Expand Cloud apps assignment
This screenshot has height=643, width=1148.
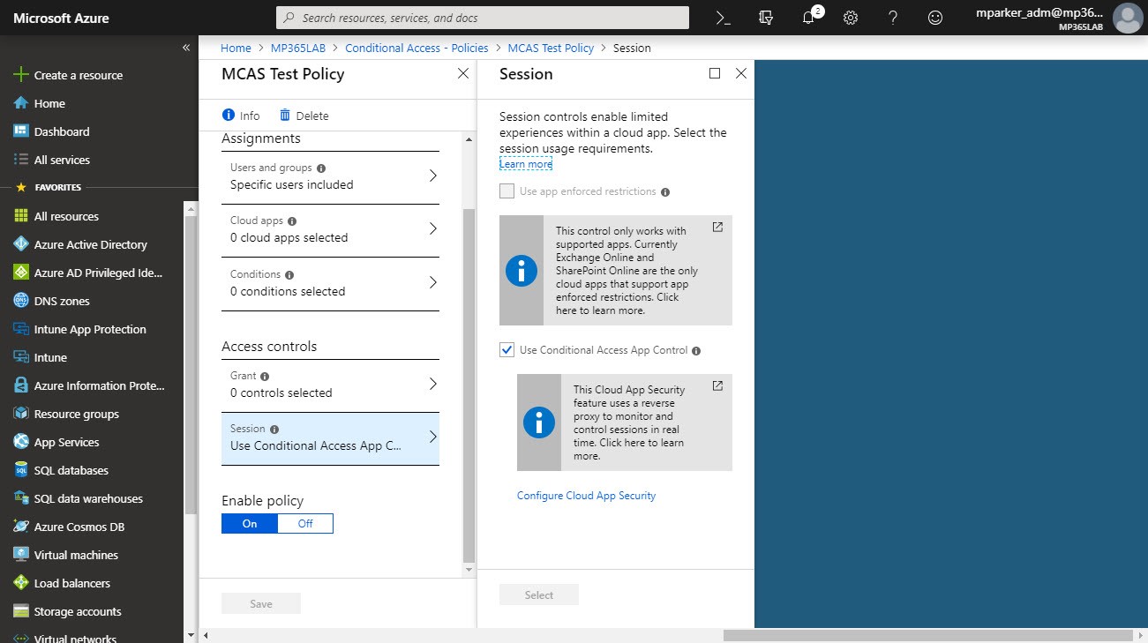[330, 229]
